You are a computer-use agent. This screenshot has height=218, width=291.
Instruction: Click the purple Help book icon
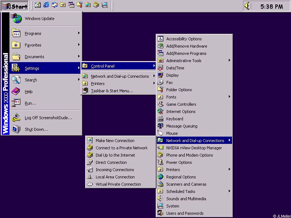pyautogui.click(x=16, y=92)
